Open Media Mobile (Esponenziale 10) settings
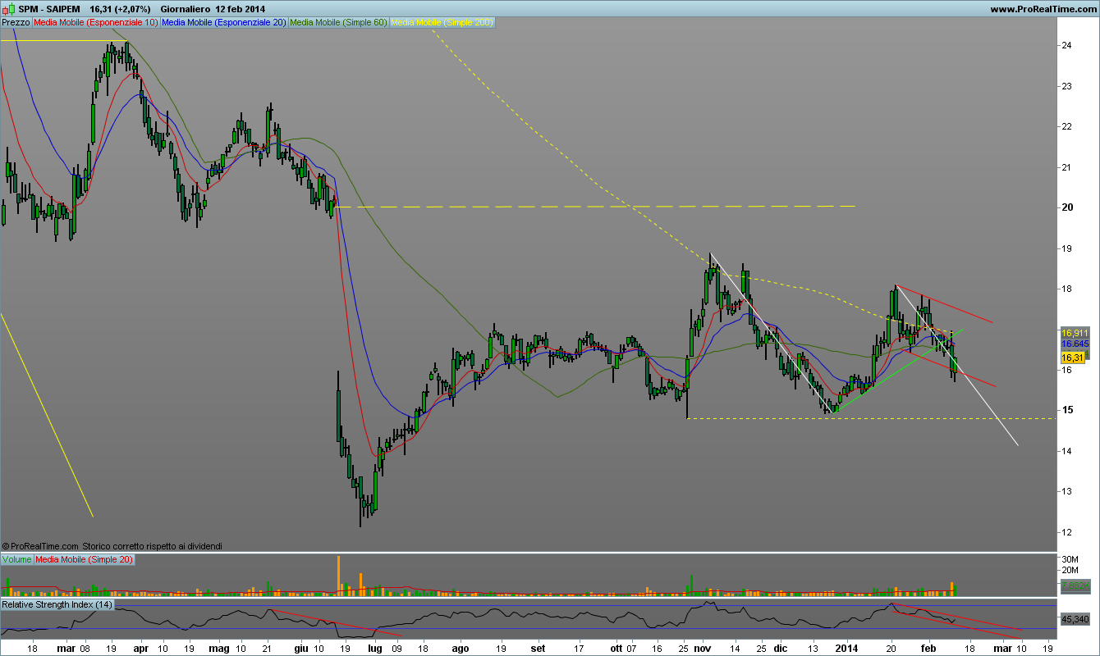 (x=96, y=23)
